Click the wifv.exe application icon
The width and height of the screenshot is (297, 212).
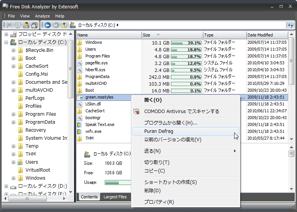[x=80, y=132]
